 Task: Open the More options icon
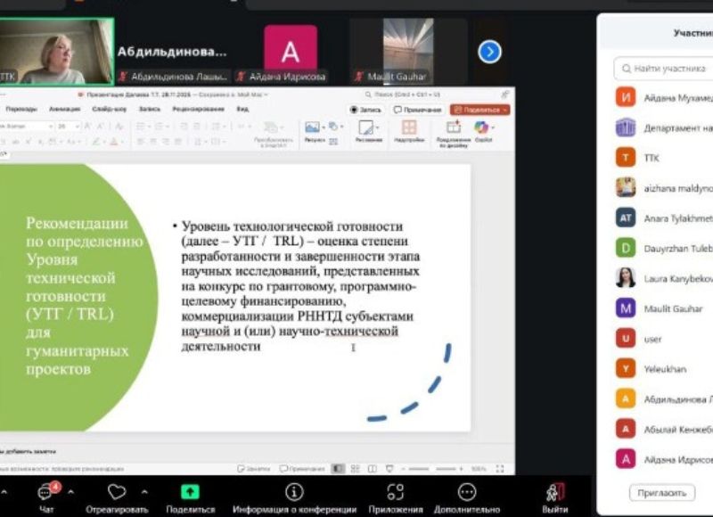tap(467, 492)
